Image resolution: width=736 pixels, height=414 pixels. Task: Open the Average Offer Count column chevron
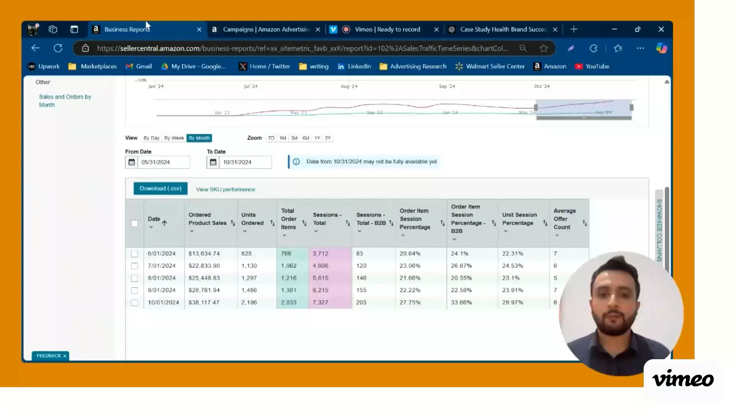pyautogui.click(x=557, y=235)
